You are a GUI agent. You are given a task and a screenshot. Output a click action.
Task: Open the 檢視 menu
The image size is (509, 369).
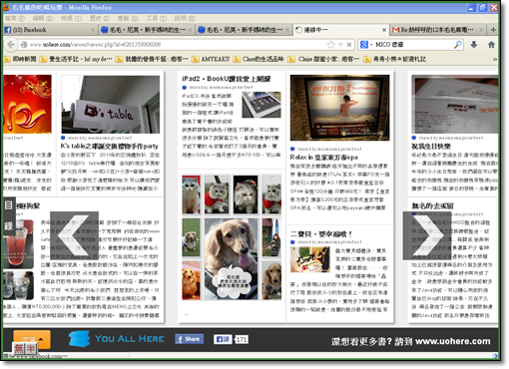[x=71, y=18]
